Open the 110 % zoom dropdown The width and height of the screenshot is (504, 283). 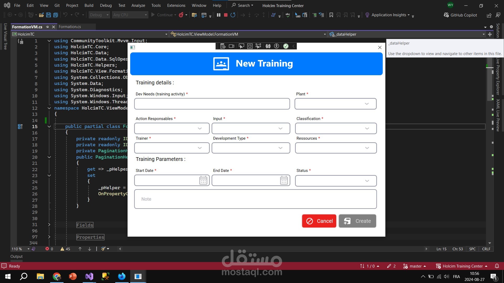20,249
